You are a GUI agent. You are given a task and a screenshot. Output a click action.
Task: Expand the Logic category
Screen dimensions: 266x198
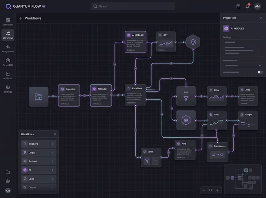tap(39, 153)
